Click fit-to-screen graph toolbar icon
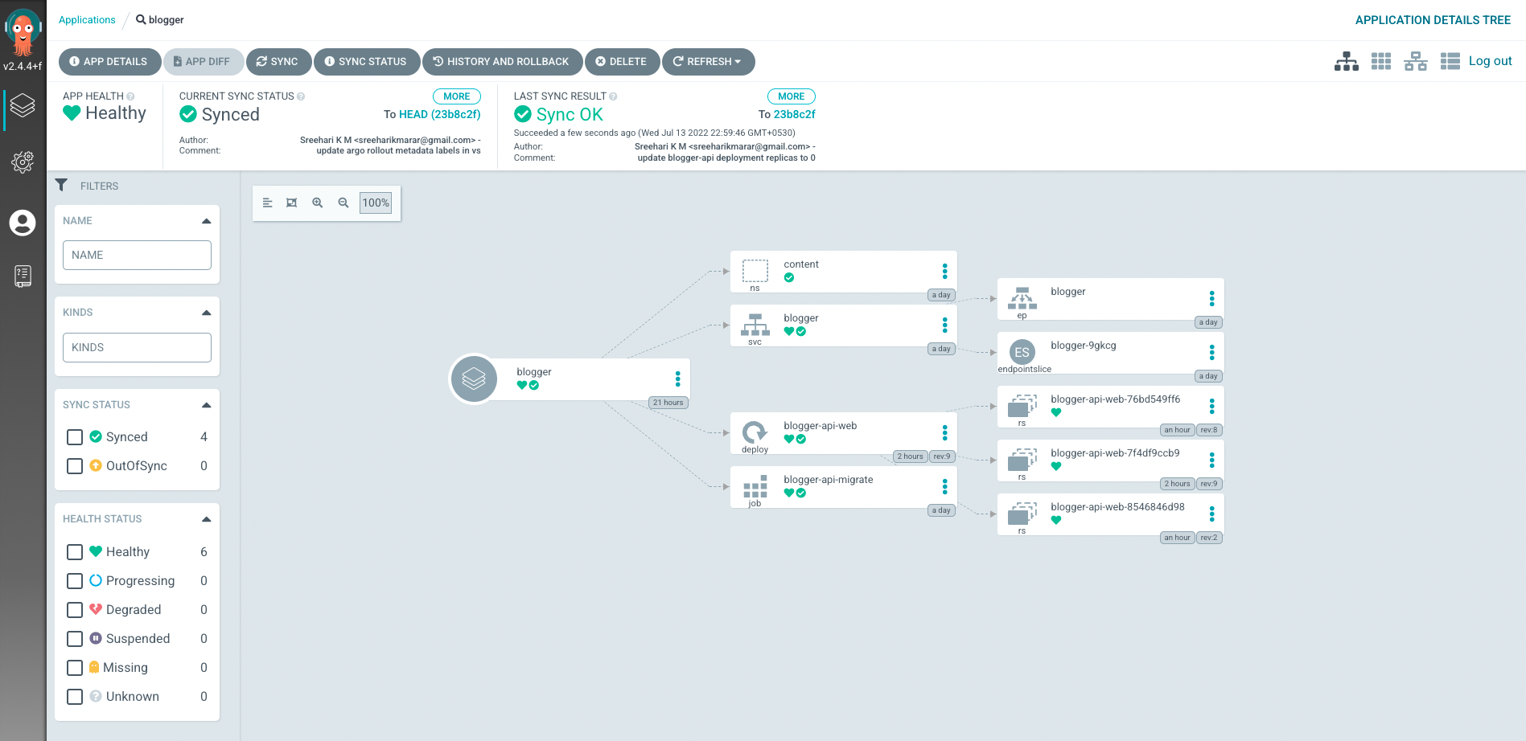This screenshot has width=1526, height=741. pyautogui.click(x=292, y=203)
